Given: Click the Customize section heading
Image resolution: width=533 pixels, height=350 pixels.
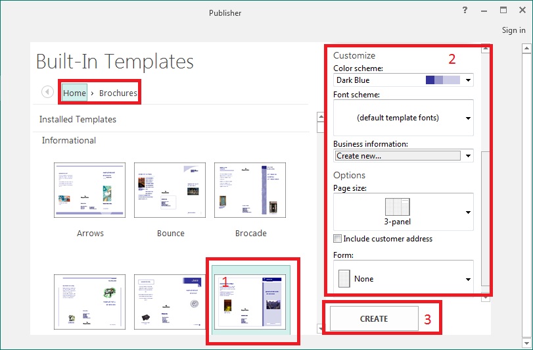Looking at the screenshot, I should pyautogui.click(x=354, y=55).
